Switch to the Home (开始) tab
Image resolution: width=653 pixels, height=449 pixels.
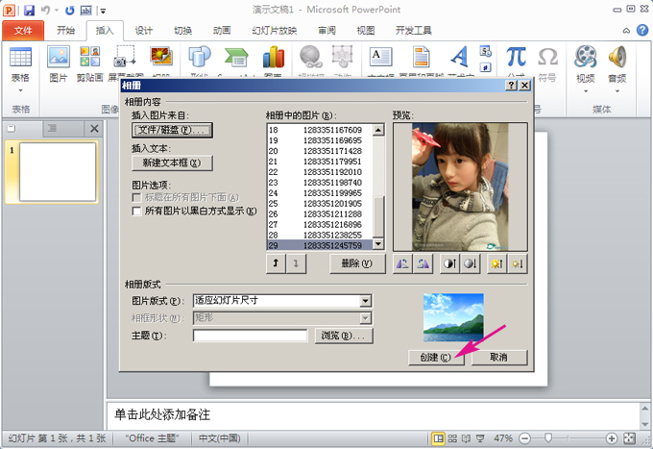coord(65,31)
